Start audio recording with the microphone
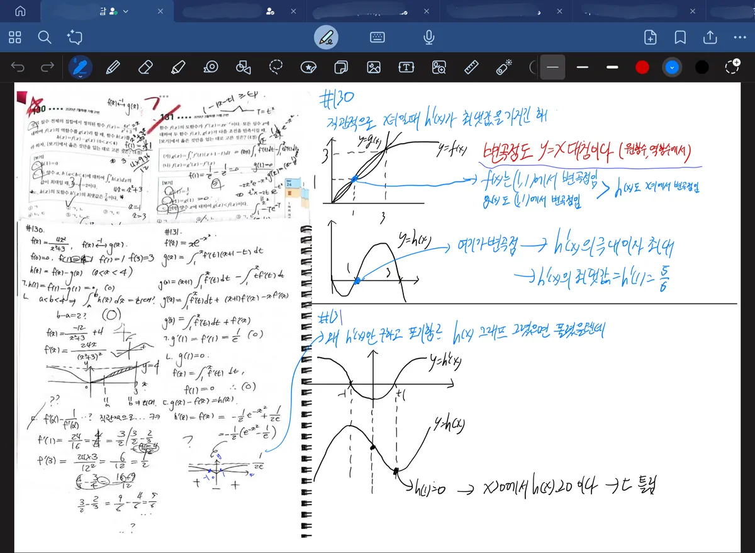Viewport: 755px width, 553px height. [429, 37]
